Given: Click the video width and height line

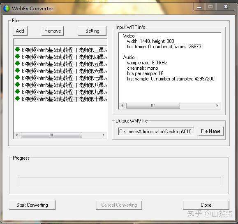Looking at the screenshot, I should 150,41.
